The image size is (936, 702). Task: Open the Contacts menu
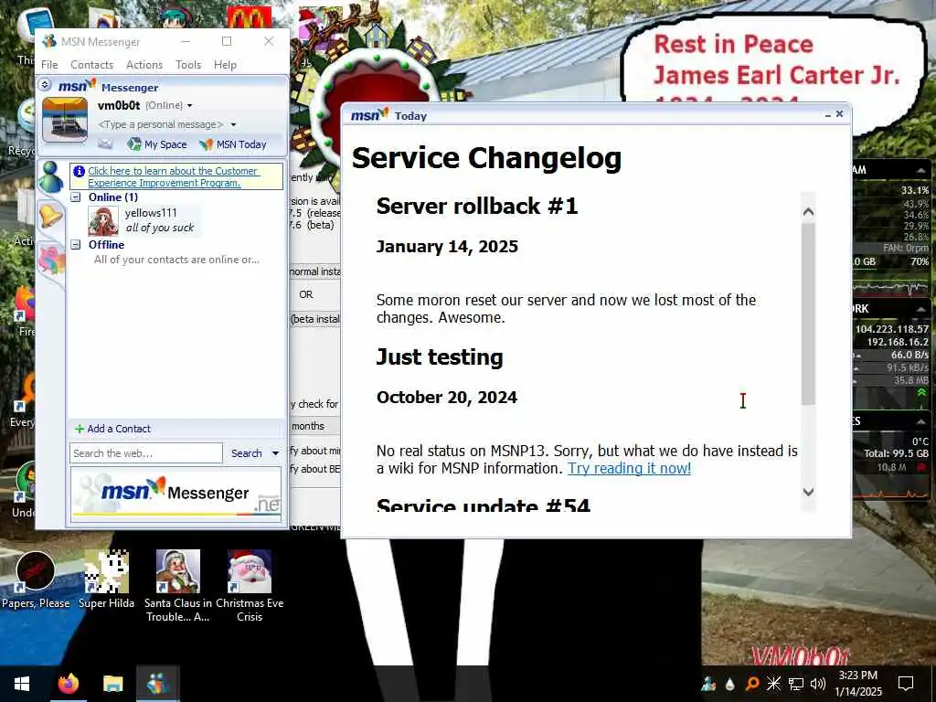coord(91,65)
